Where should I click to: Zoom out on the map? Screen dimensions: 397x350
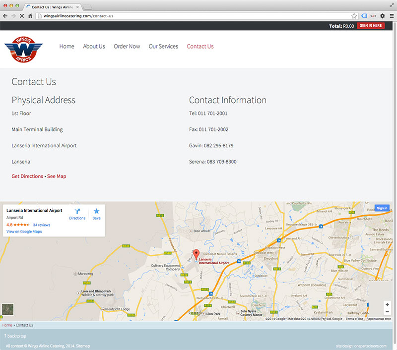pos(387,312)
